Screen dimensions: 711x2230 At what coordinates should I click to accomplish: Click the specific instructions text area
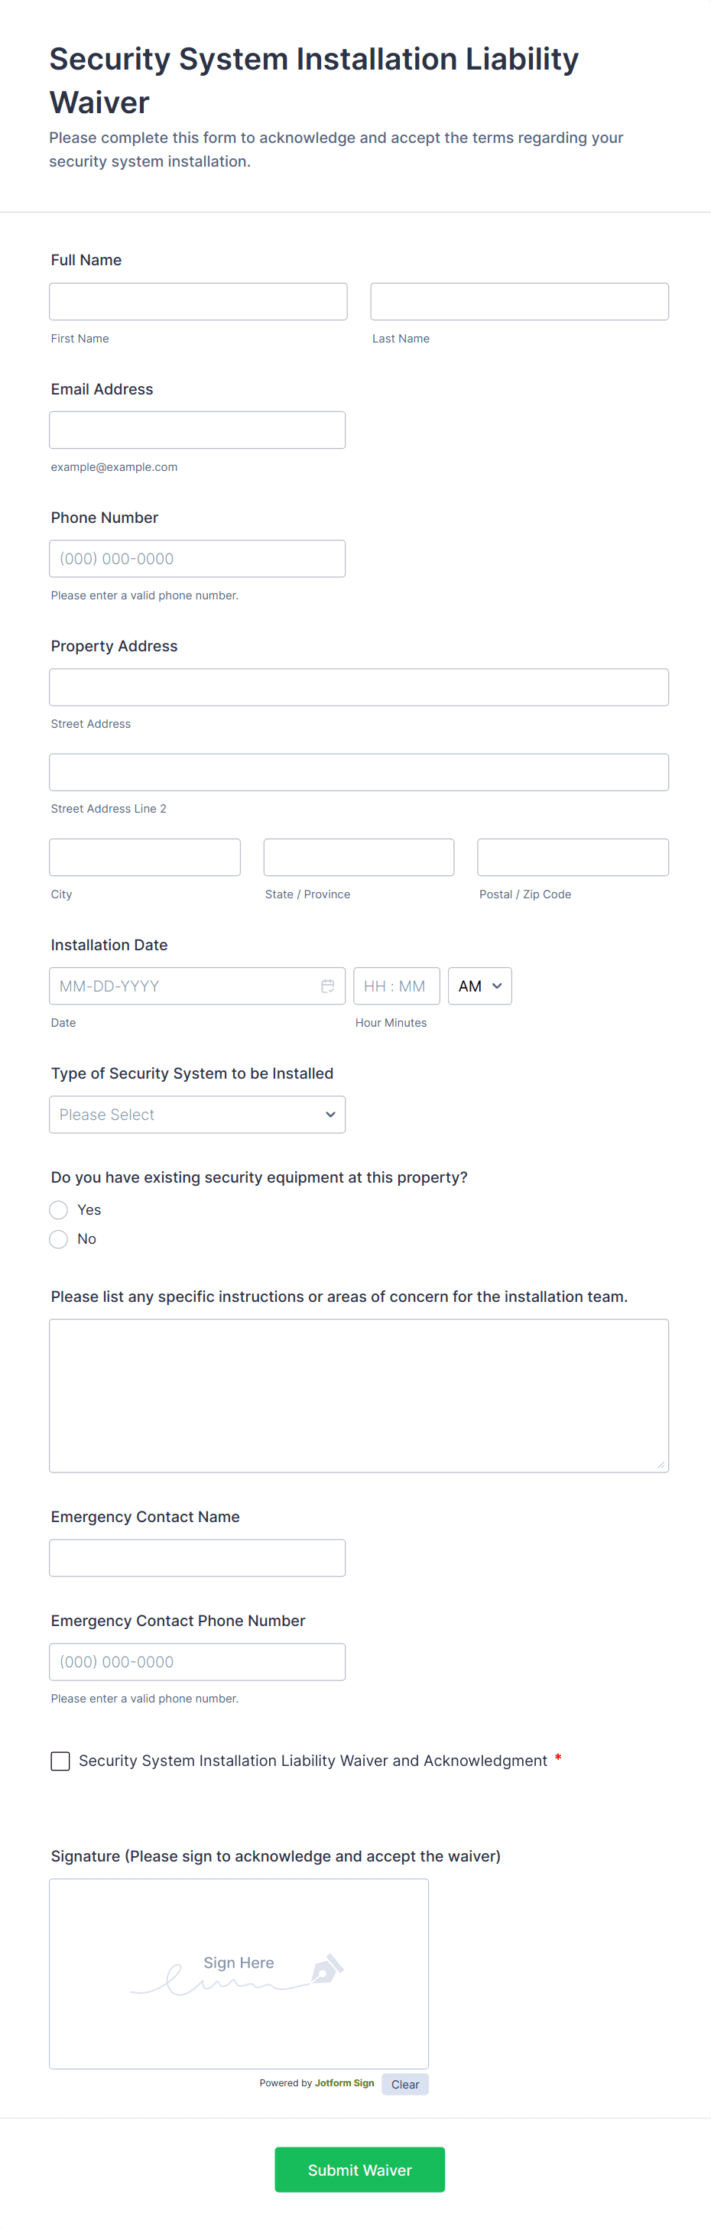tap(359, 1394)
